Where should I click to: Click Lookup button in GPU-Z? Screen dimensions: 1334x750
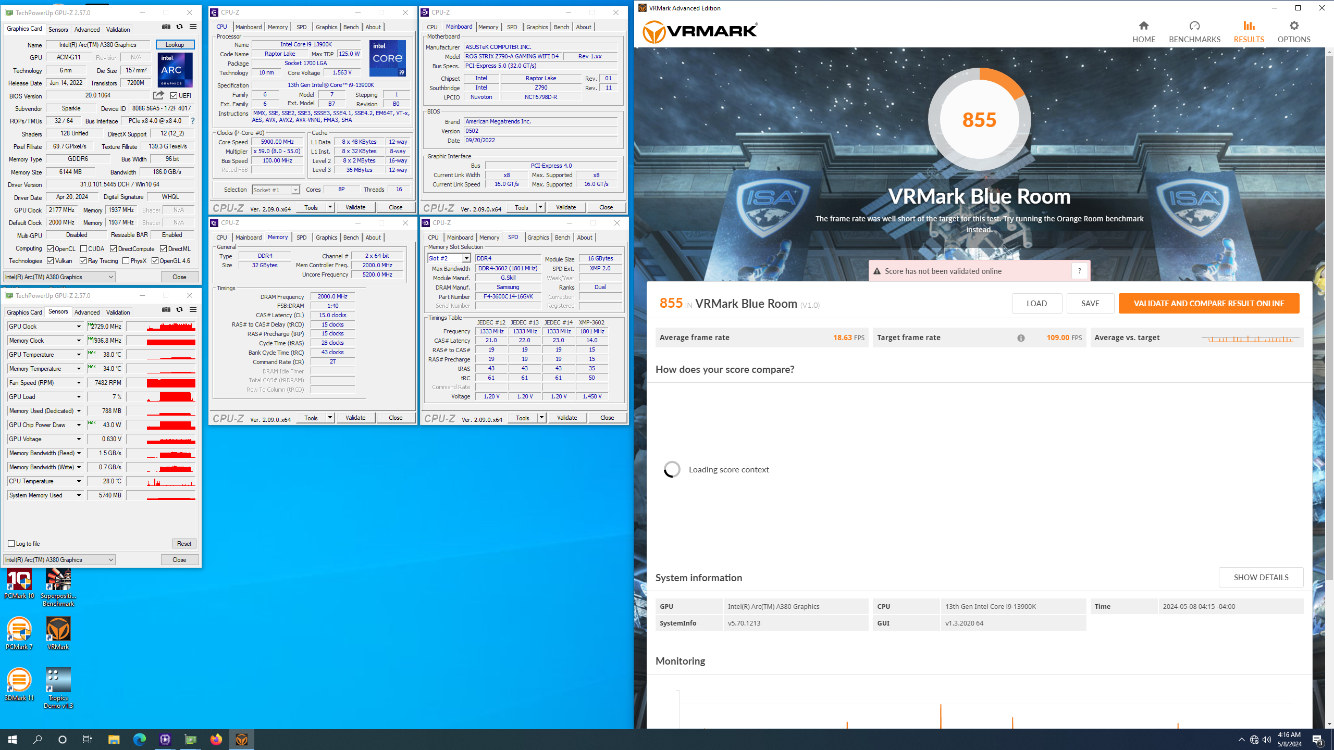tap(175, 45)
